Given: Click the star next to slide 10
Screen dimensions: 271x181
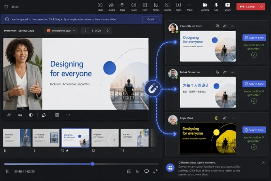Looking at the screenshot, I should (67, 150).
